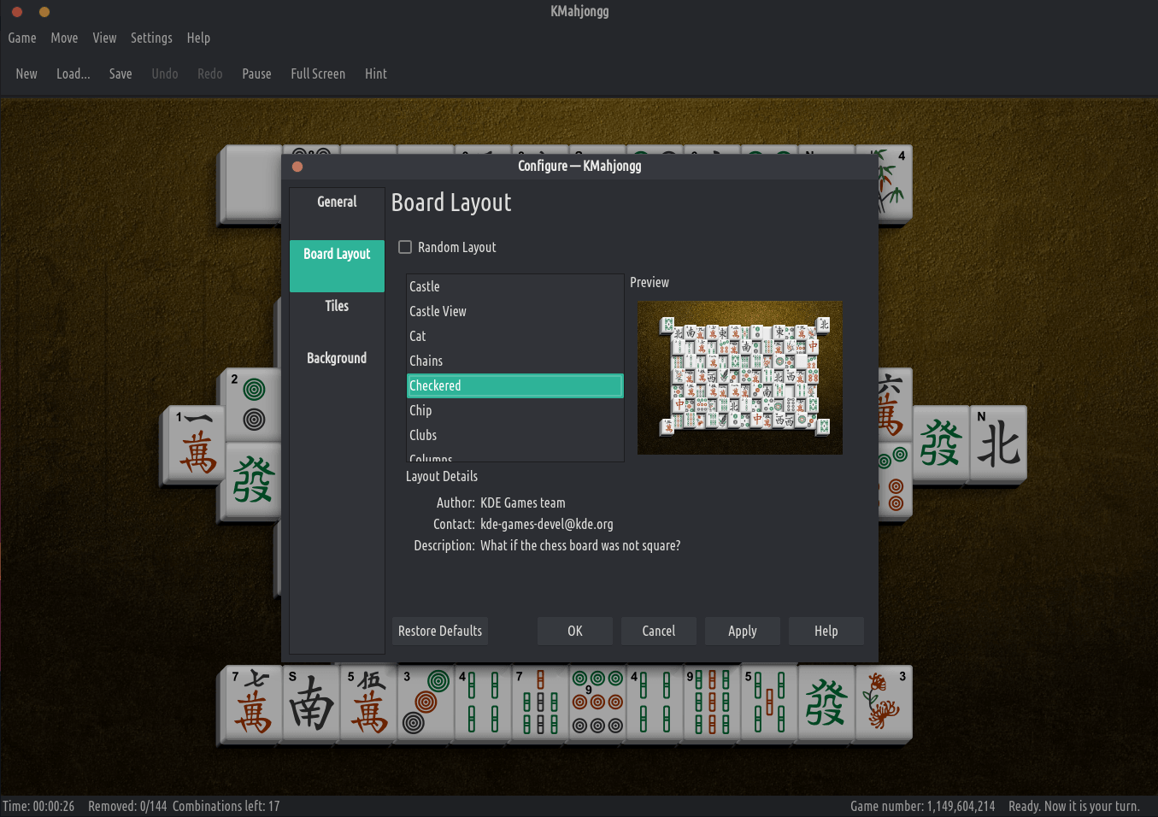Close the Configure dialog with its red button

point(297,167)
